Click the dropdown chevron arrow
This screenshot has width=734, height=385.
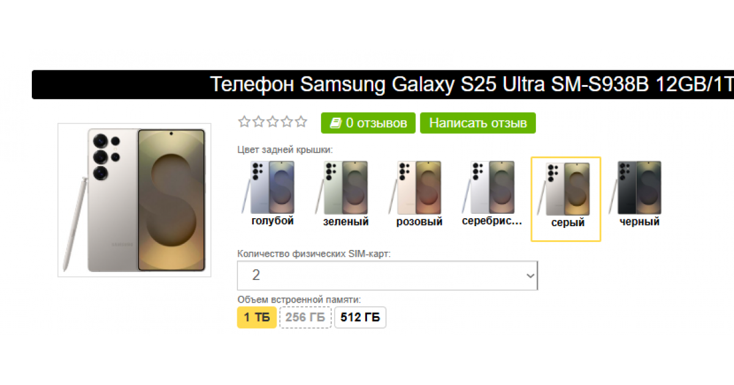coord(530,276)
